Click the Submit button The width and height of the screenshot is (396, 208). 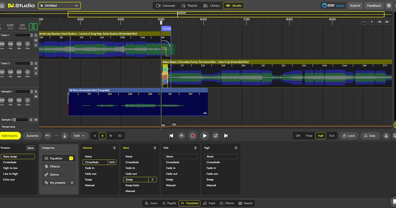(x=355, y=5)
